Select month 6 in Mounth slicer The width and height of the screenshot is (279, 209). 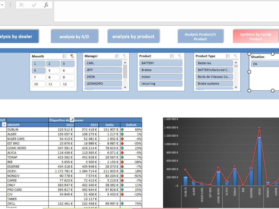coord(68,70)
